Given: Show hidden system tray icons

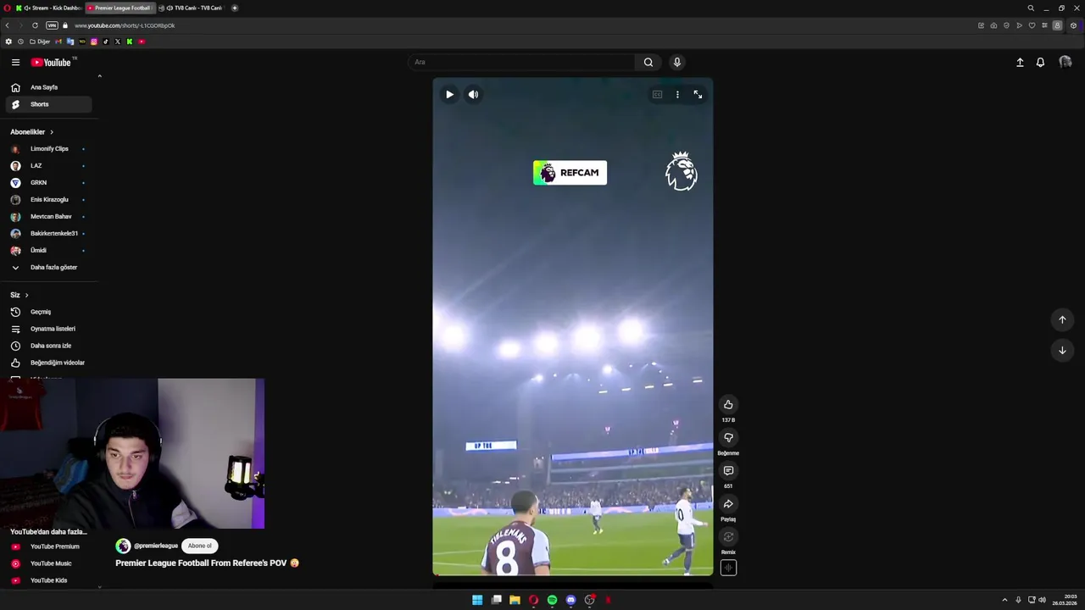Looking at the screenshot, I should pyautogui.click(x=1004, y=600).
